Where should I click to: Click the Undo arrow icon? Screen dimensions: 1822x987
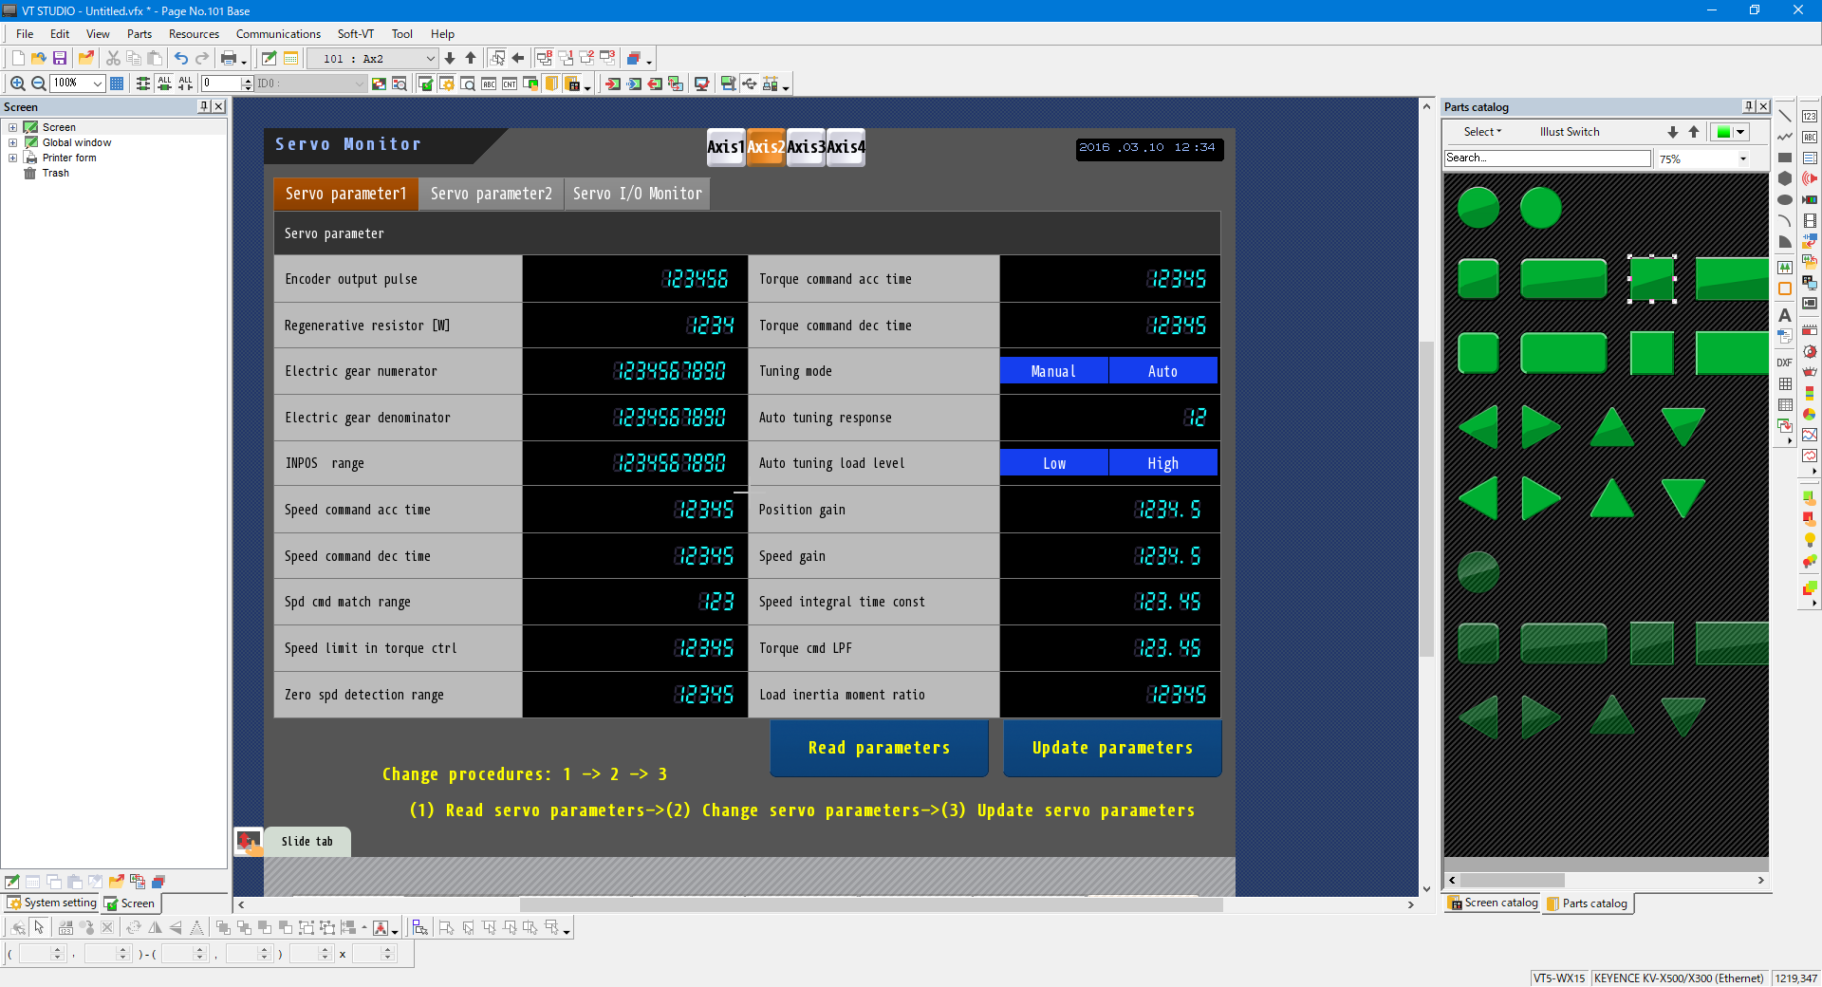(x=180, y=59)
